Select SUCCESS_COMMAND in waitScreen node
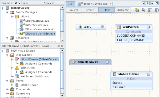 [x=131, y=36]
